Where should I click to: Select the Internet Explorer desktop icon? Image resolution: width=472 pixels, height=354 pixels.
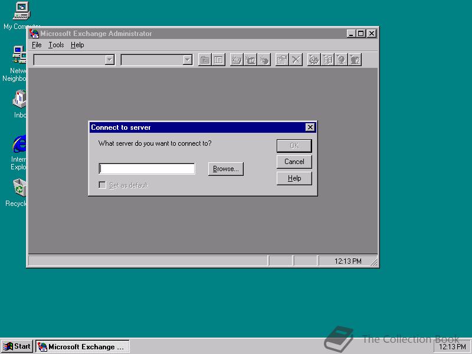click(x=19, y=152)
